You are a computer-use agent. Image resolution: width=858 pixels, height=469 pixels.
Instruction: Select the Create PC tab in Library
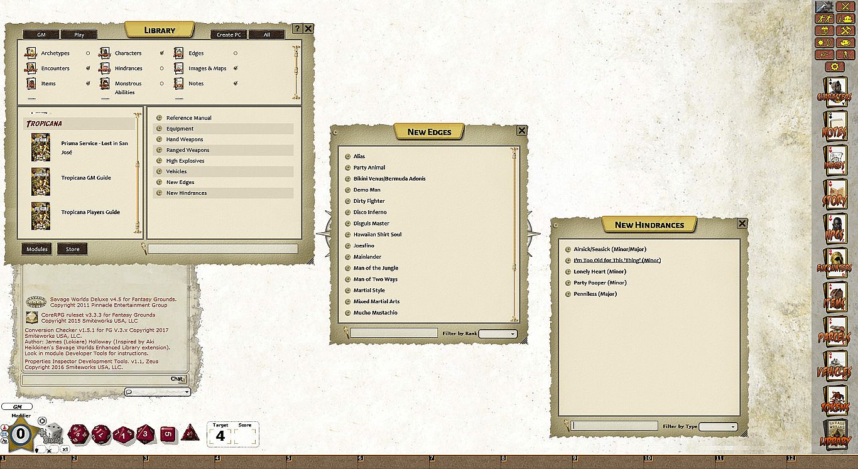click(229, 35)
